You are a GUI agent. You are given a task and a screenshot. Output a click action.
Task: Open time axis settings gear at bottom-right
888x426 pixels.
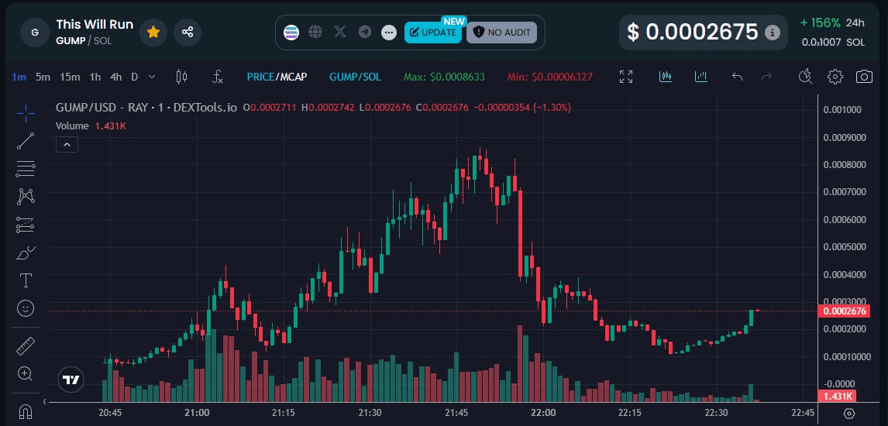pyautogui.click(x=848, y=414)
